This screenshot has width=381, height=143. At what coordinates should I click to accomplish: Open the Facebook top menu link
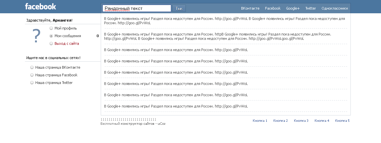(273, 9)
